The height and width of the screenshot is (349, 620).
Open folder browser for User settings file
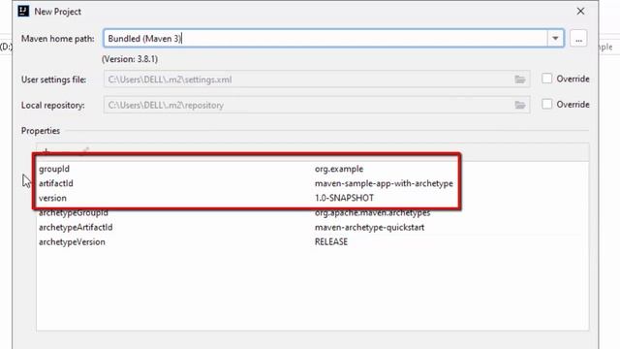click(520, 79)
